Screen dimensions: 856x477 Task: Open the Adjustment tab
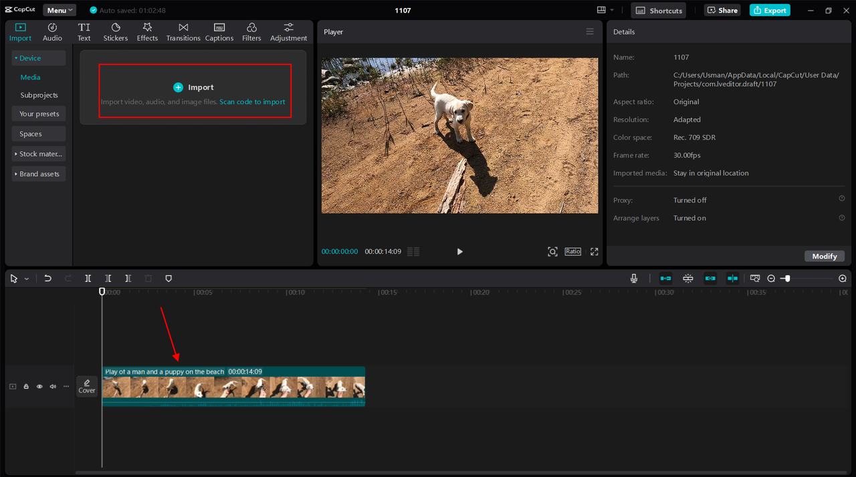[x=288, y=32]
